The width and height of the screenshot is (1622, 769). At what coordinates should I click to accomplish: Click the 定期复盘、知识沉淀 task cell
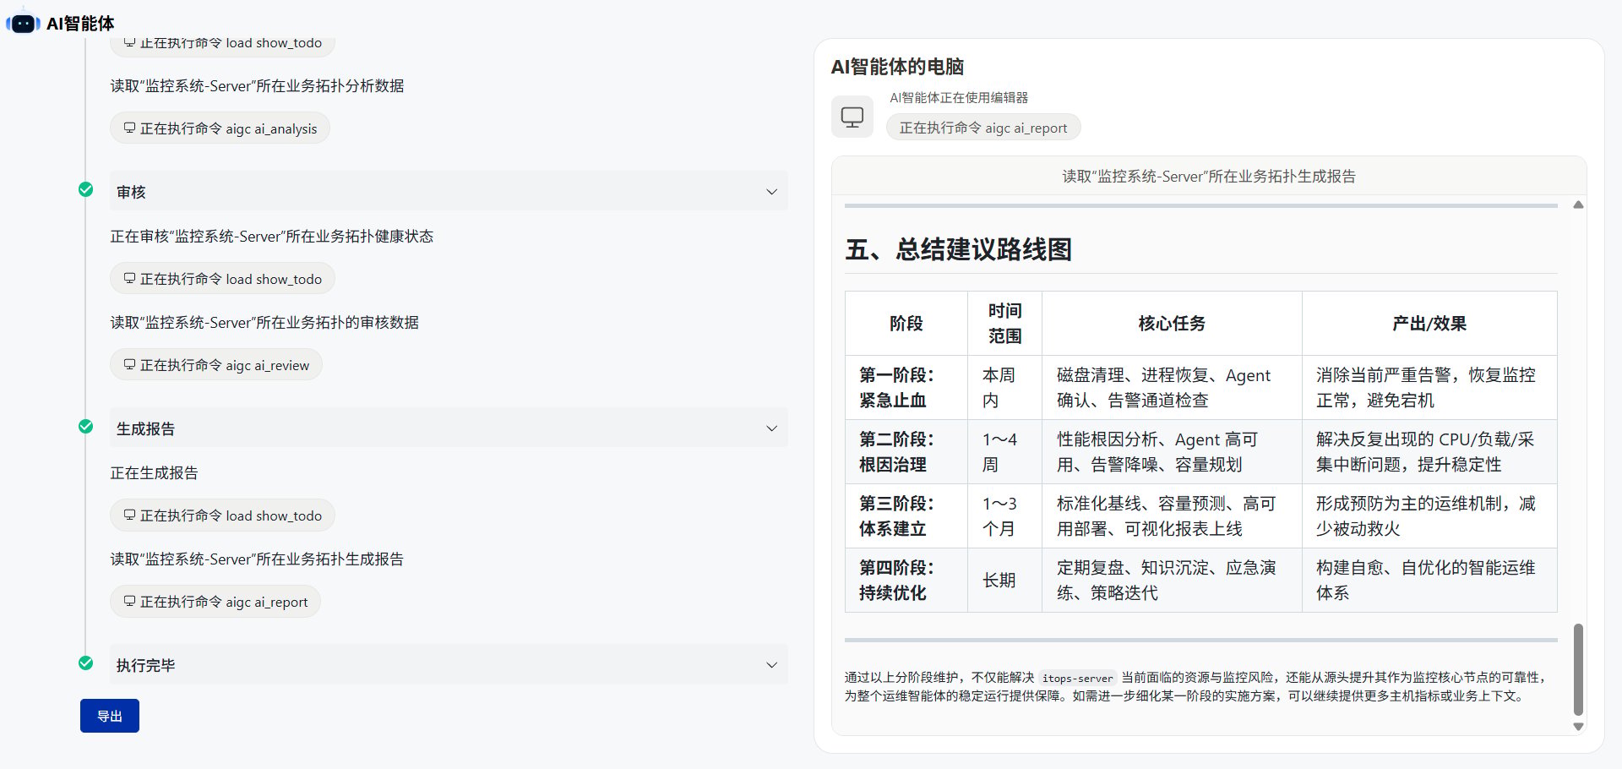pyautogui.click(x=1172, y=580)
